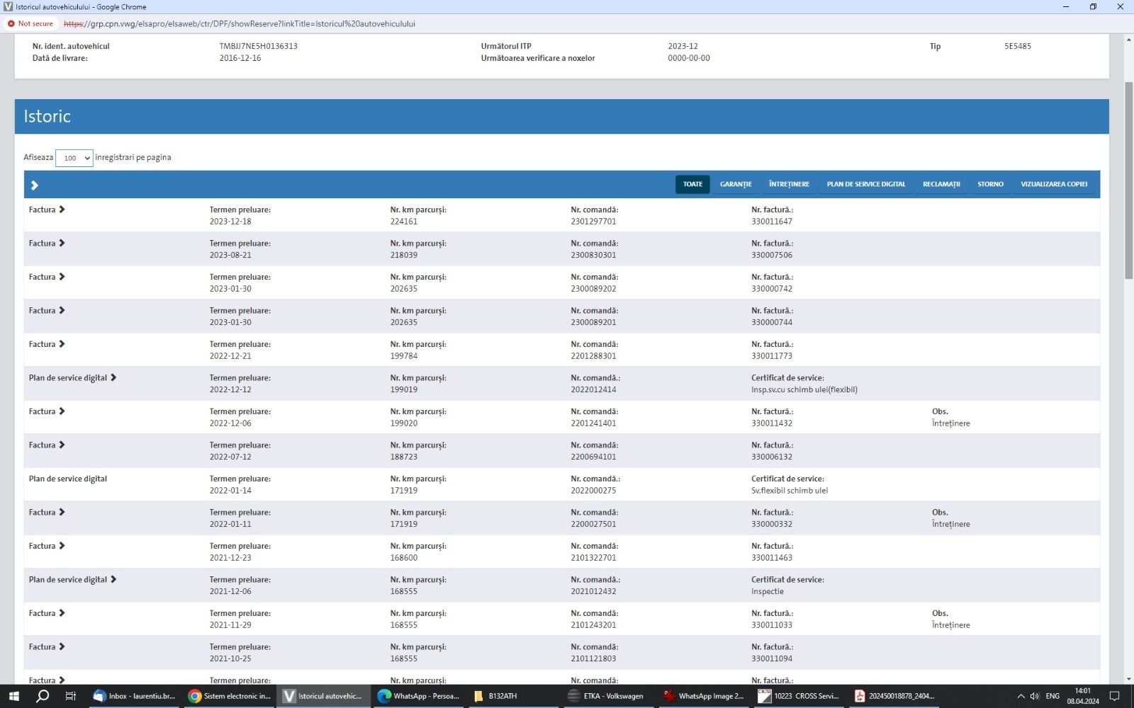Viewport: 1134px width, 708px height.
Task: Click Inspectie certificate text
Action: pos(768,591)
